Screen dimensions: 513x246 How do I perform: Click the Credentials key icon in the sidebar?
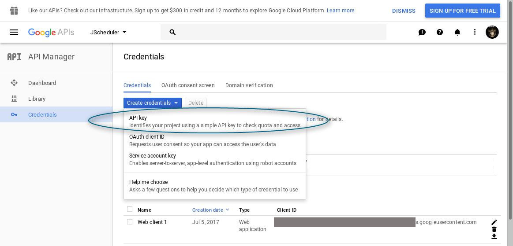pos(14,114)
